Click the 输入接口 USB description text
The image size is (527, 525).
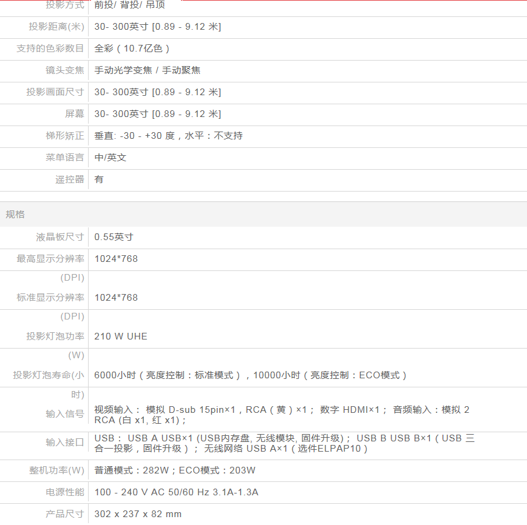tap(284, 443)
